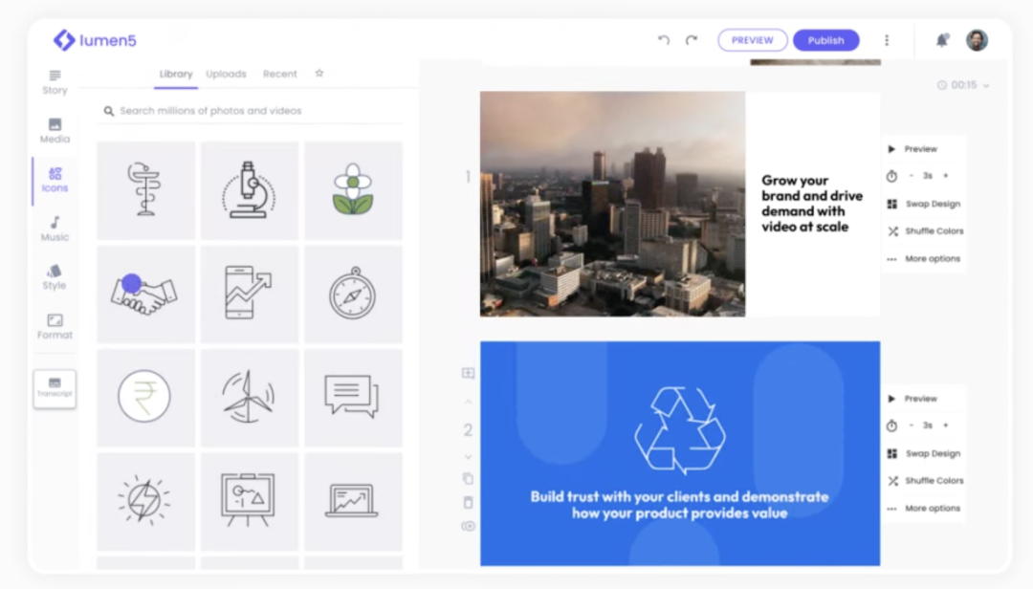The image size is (1033, 589).
Task: Open More options for scene 2
Action: click(x=924, y=509)
